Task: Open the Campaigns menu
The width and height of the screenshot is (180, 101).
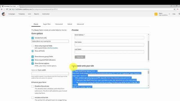Action: pos(12,14)
